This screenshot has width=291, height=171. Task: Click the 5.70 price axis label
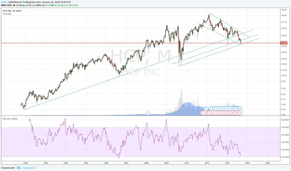coord(284,99)
